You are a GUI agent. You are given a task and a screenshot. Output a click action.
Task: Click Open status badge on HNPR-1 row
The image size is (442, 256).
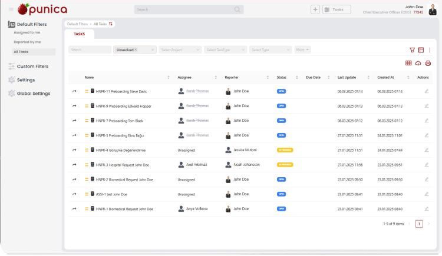pyautogui.click(x=281, y=209)
